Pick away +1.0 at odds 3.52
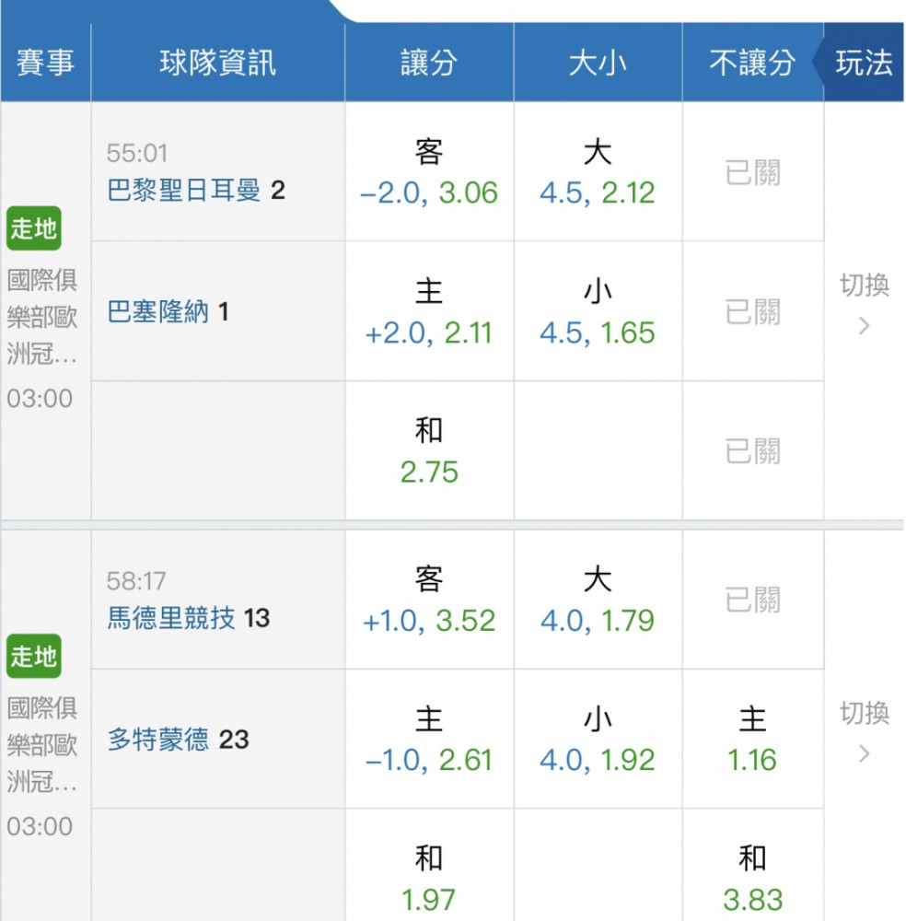This screenshot has height=921, width=906. pyautogui.click(x=429, y=600)
